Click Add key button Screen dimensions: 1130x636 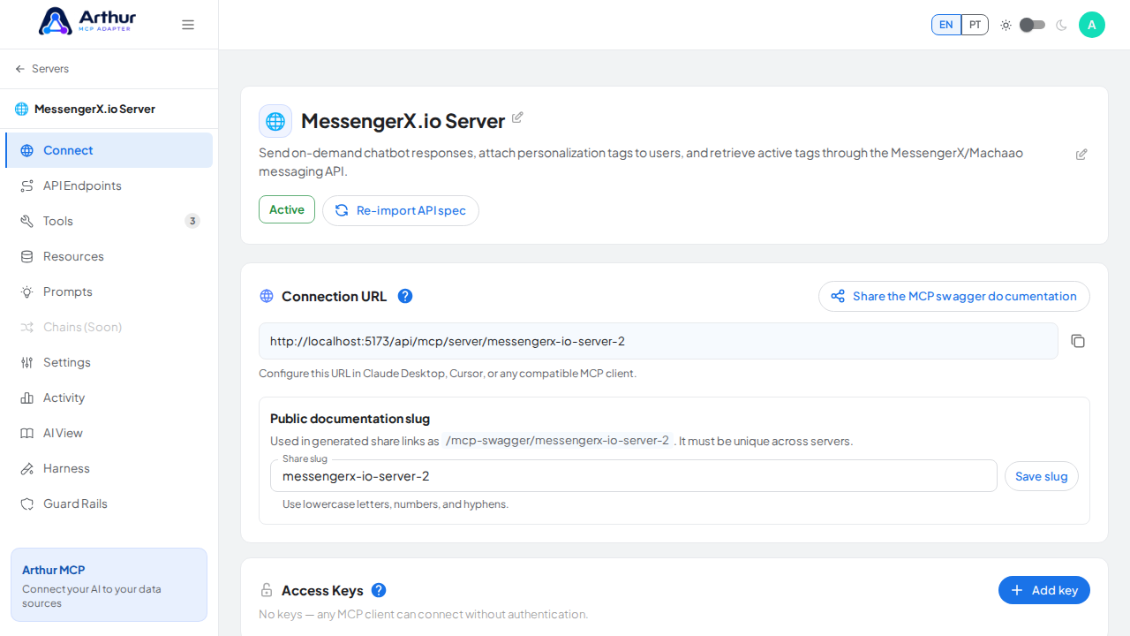pyautogui.click(x=1044, y=590)
